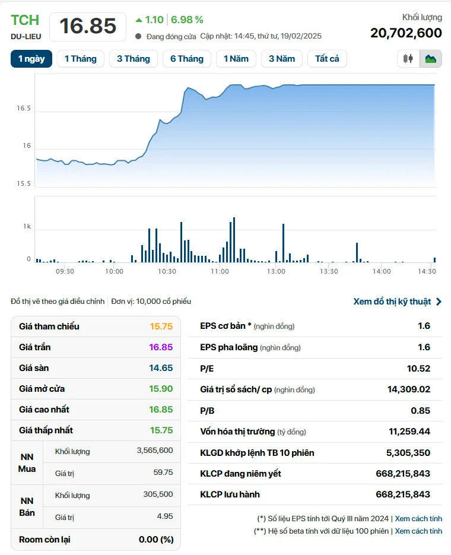Viewport: 451px width, 555px height.
Task: Click the Khối lượng header label
Action: (422, 17)
